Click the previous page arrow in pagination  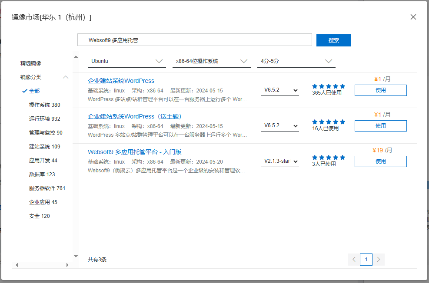coord(353,259)
